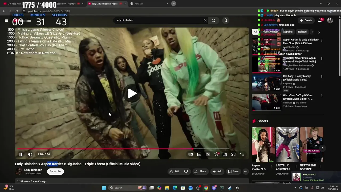
Task: Open OBS Studio from the taskbar
Action: (198, 188)
